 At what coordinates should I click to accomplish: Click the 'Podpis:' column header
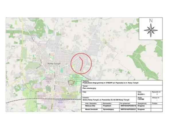[155, 103]
